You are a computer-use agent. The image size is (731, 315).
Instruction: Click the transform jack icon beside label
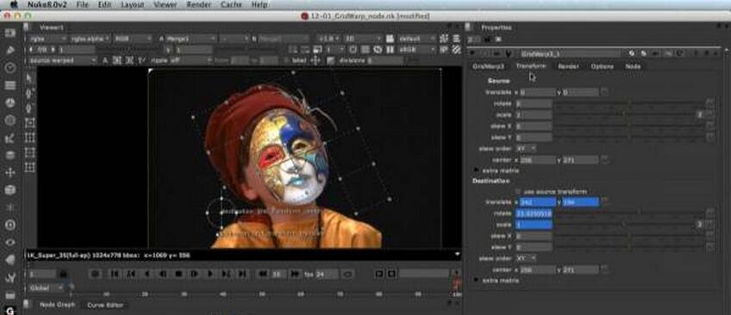click(316, 60)
